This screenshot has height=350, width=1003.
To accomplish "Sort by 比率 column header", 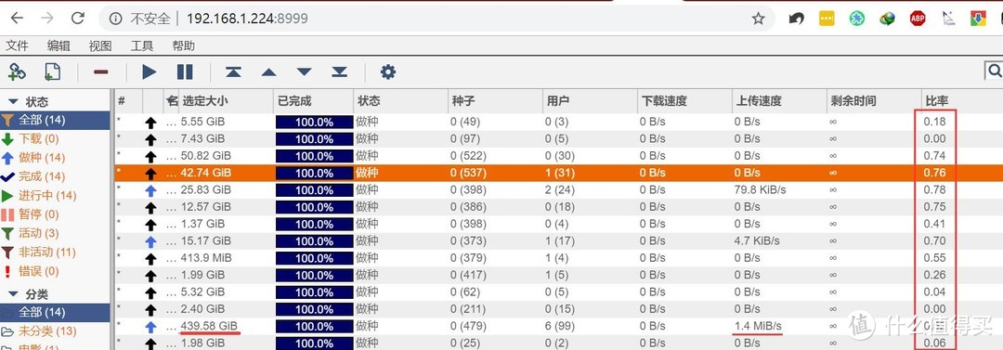I will pyautogui.click(x=962, y=101).
